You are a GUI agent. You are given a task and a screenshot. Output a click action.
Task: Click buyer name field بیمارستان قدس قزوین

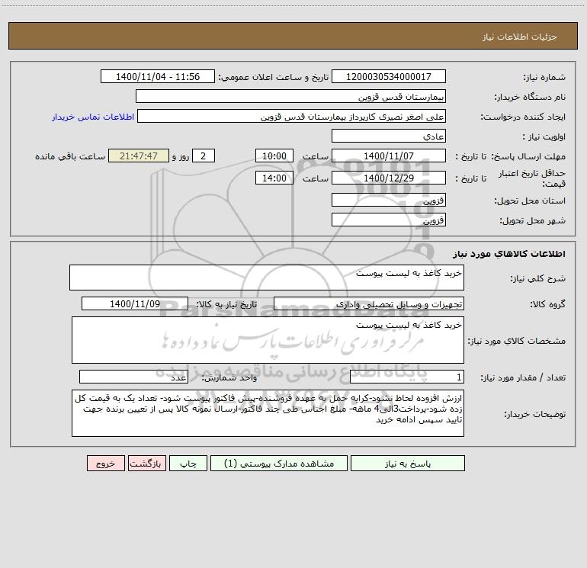click(290, 96)
